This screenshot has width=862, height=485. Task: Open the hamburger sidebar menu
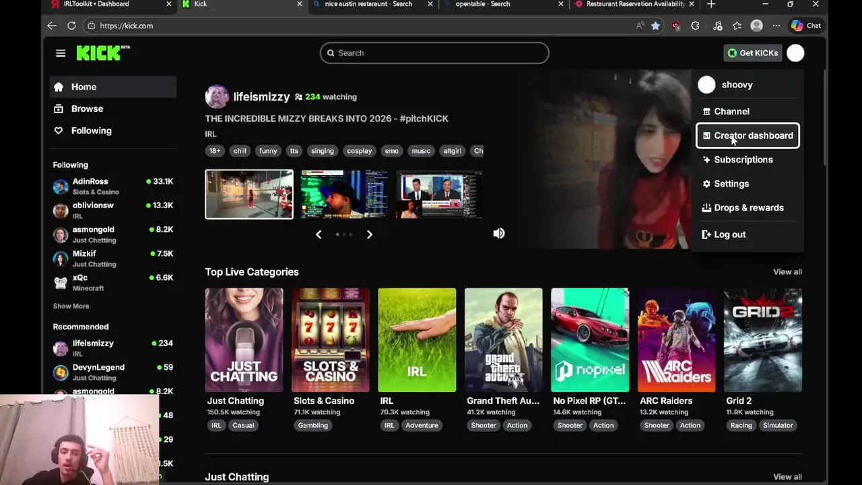pyautogui.click(x=61, y=53)
